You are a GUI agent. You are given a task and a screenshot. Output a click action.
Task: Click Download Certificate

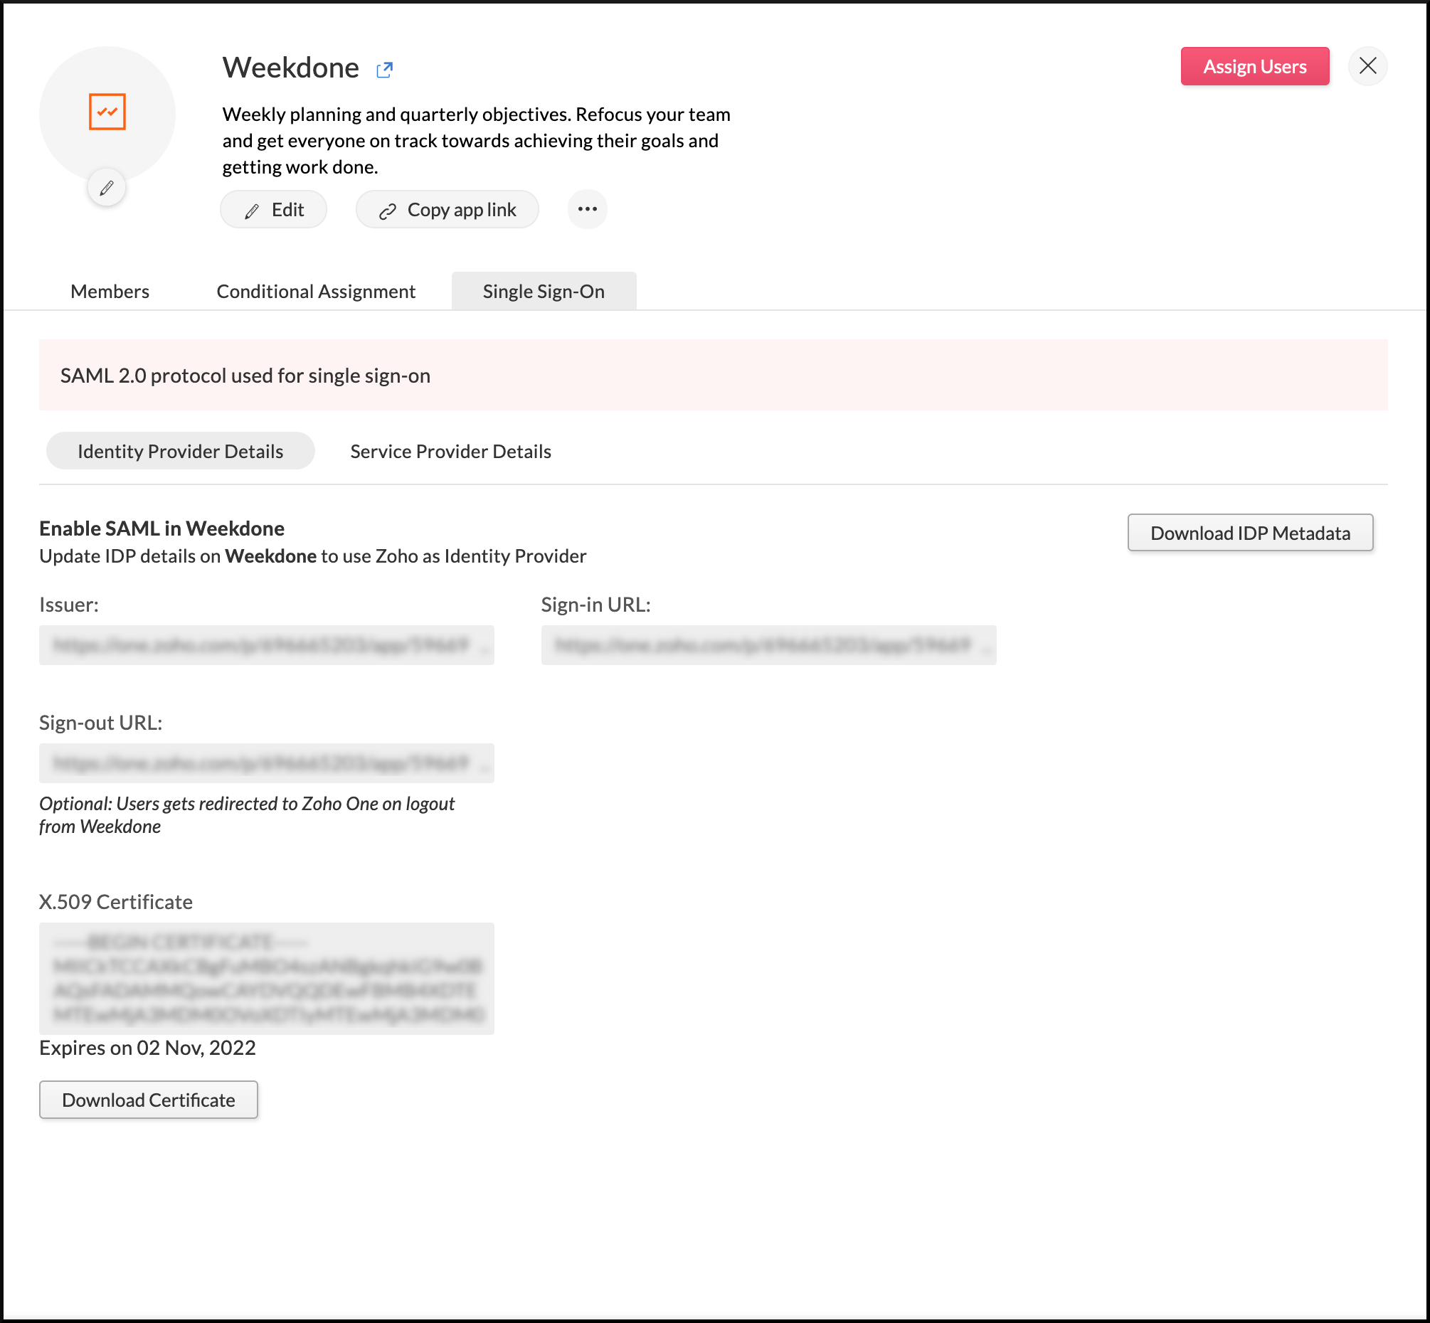pos(148,1100)
